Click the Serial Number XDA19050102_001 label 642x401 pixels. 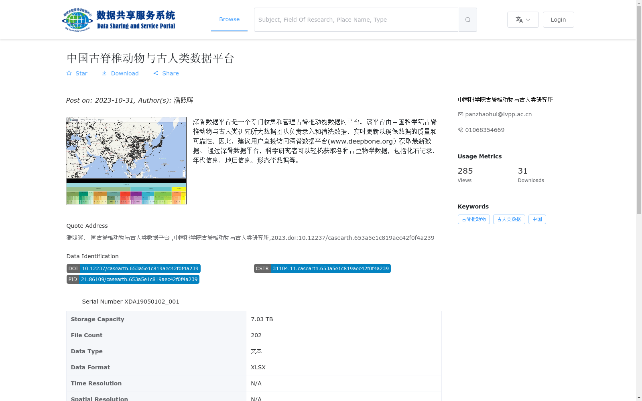pos(130,302)
